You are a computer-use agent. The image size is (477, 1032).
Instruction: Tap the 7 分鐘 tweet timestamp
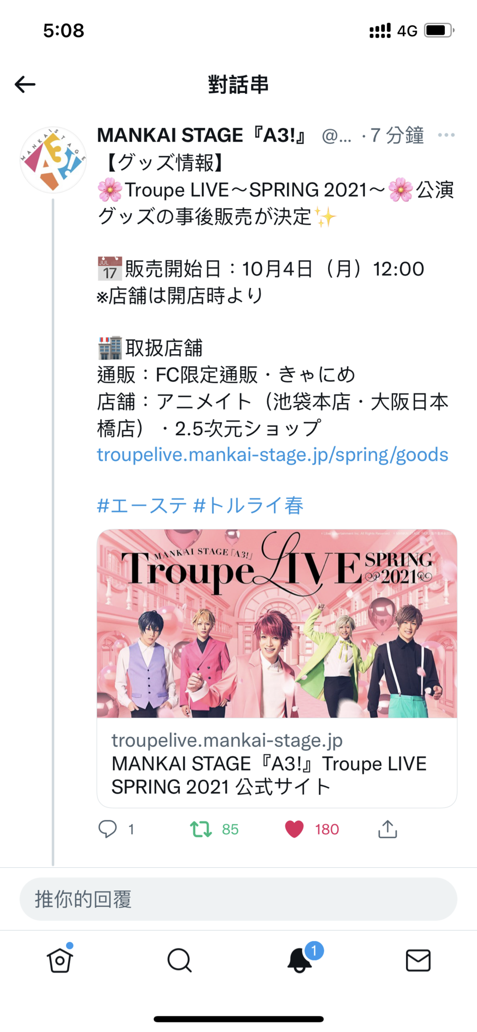tap(397, 135)
